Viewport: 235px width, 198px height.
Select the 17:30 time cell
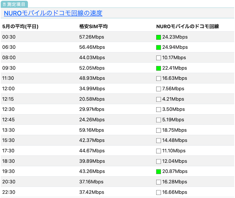tap(8, 151)
